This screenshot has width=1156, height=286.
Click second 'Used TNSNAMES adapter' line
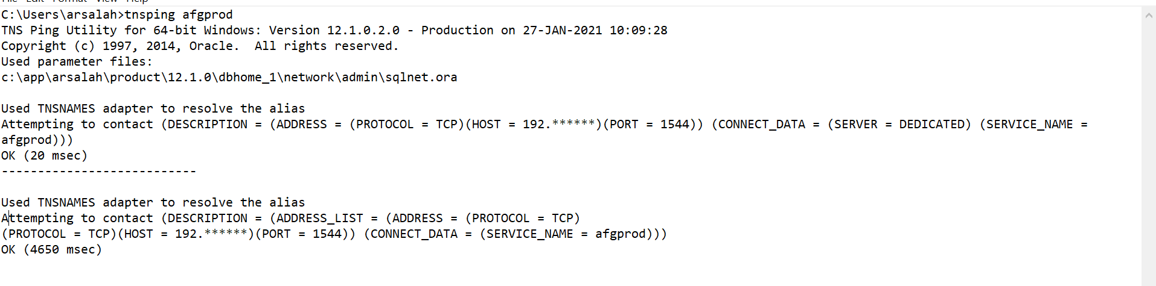[x=153, y=202]
